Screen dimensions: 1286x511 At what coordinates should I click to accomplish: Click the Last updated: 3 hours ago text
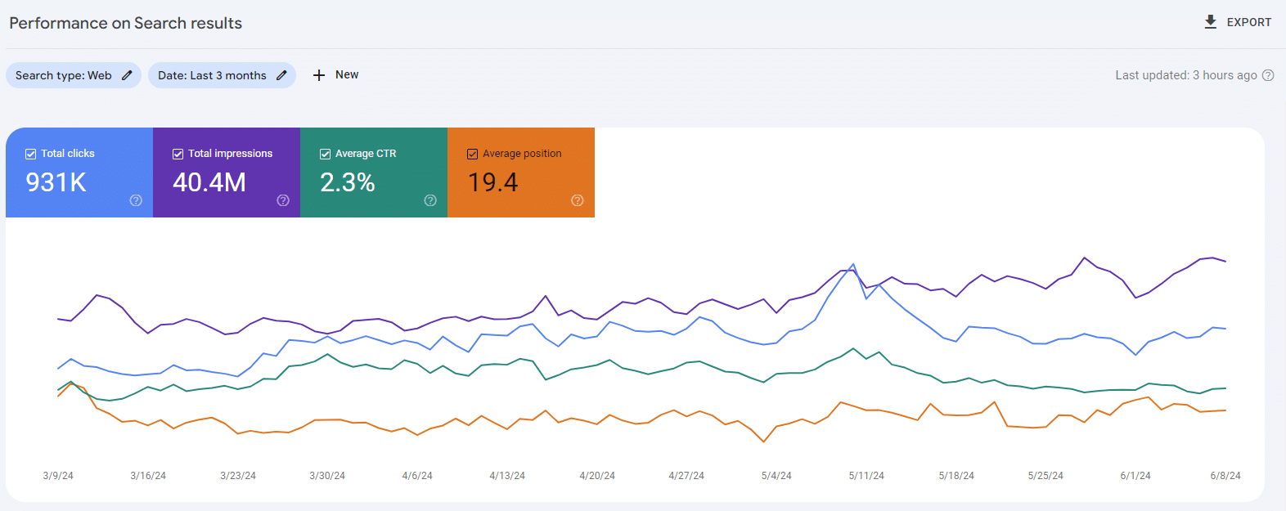1186,75
